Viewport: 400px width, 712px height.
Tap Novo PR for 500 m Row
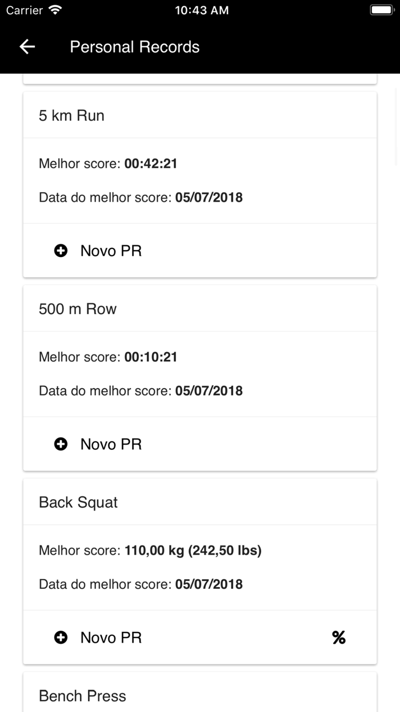click(111, 444)
